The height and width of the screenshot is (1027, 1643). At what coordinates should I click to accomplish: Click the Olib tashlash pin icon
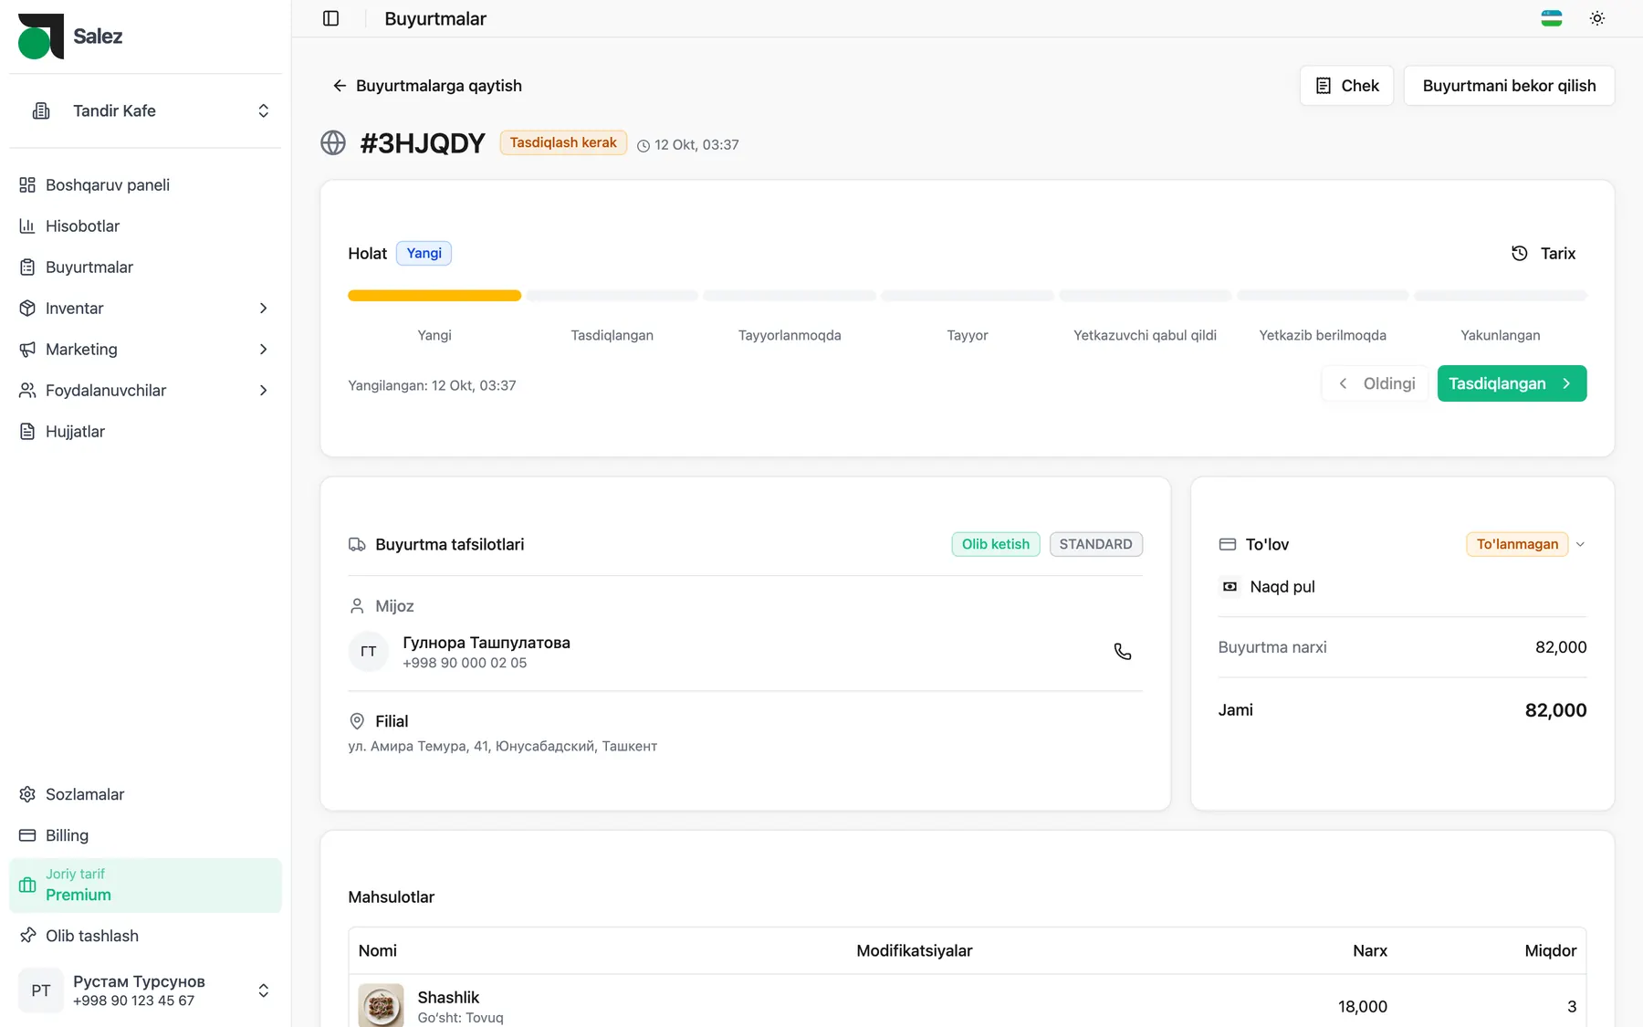(27, 936)
